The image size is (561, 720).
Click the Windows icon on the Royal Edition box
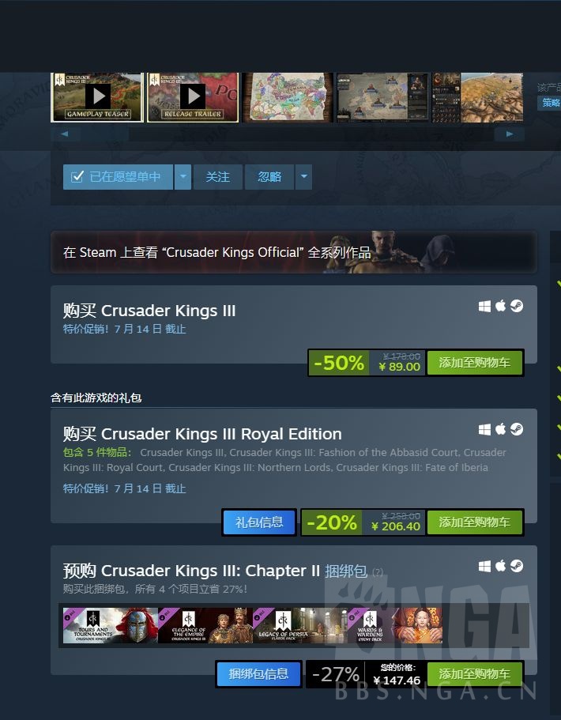point(484,429)
